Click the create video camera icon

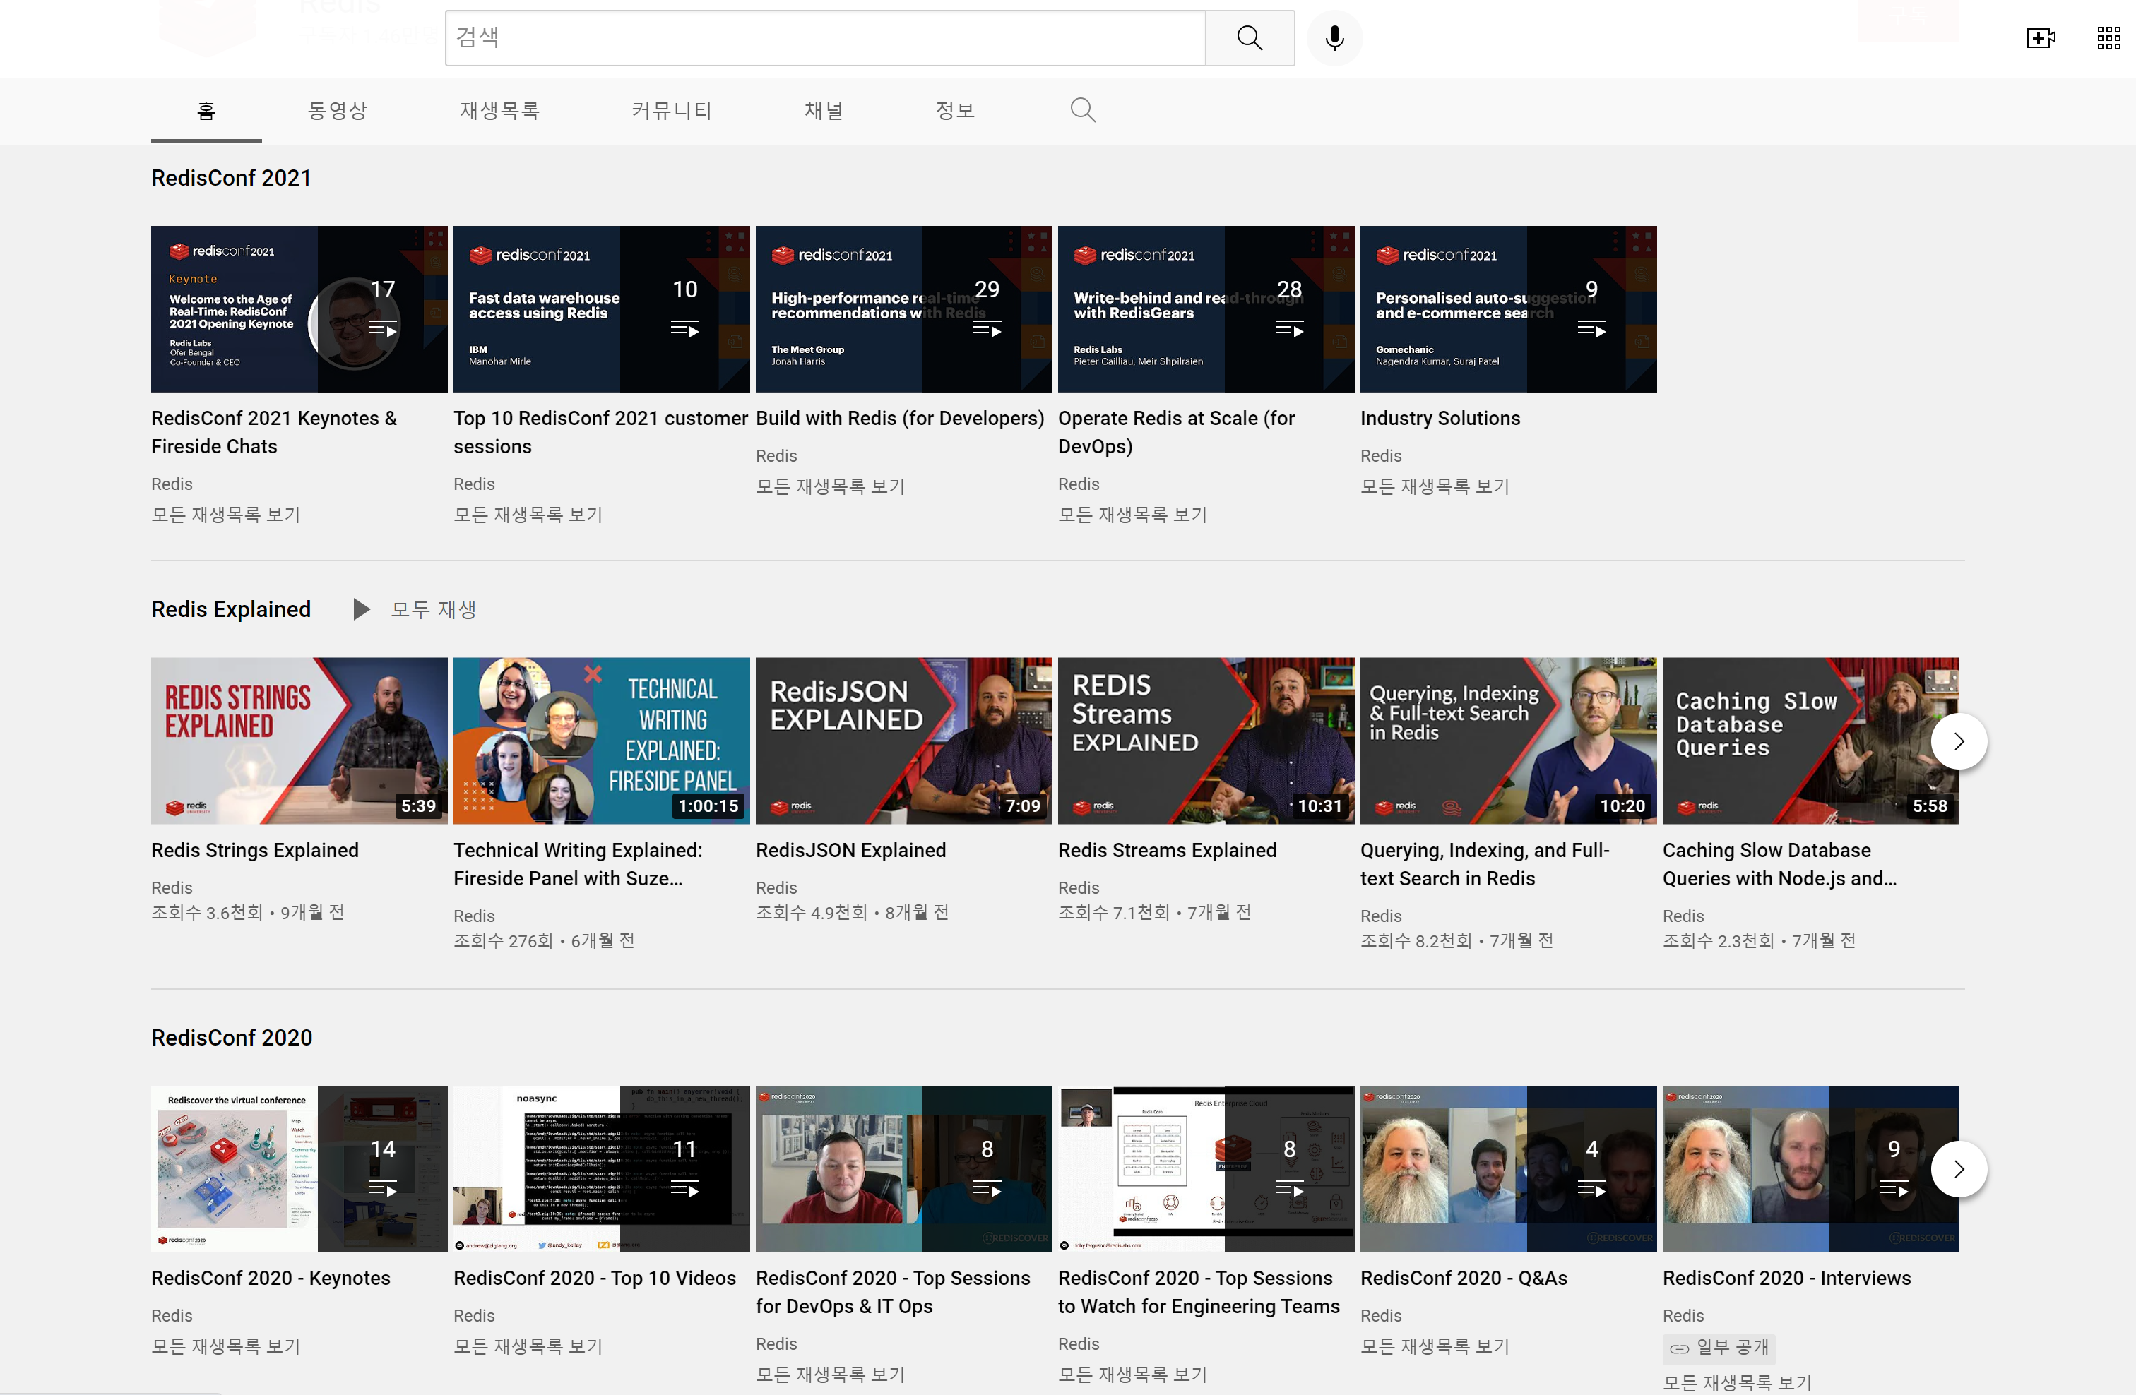click(x=2040, y=37)
